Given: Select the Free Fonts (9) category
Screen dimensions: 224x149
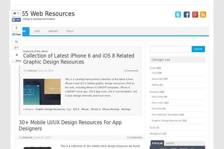Looking at the screenshot, I should (159, 97).
